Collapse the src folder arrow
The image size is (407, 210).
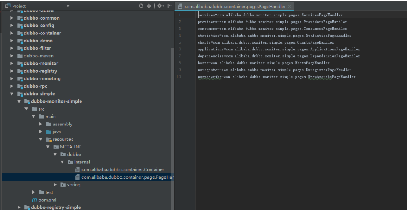pyautogui.click(x=26, y=109)
